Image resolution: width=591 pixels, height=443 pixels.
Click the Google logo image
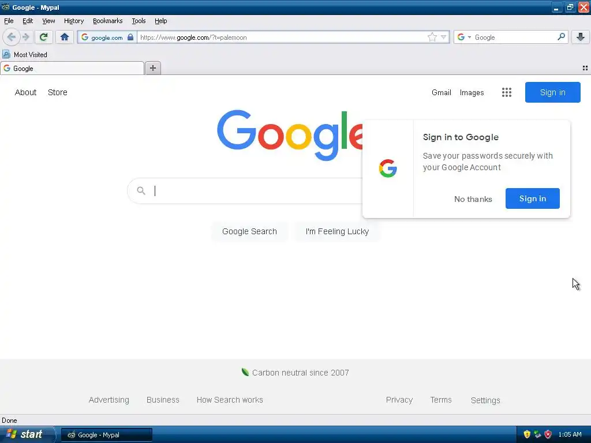pos(290,135)
